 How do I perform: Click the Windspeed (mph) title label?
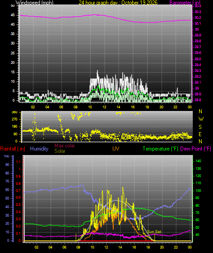click(x=34, y=2)
